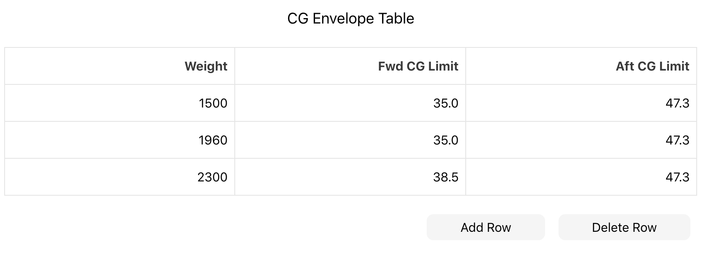Image resolution: width=703 pixels, height=257 pixels.
Task: Sort the table by Fwd CG Limit header
Action: (x=350, y=66)
